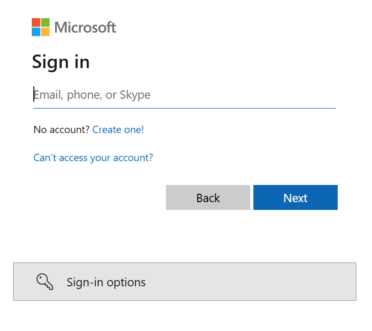Click the red square in Microsoft logo
The width and height of the screenshot is (372, 331).
coord(36,22)
